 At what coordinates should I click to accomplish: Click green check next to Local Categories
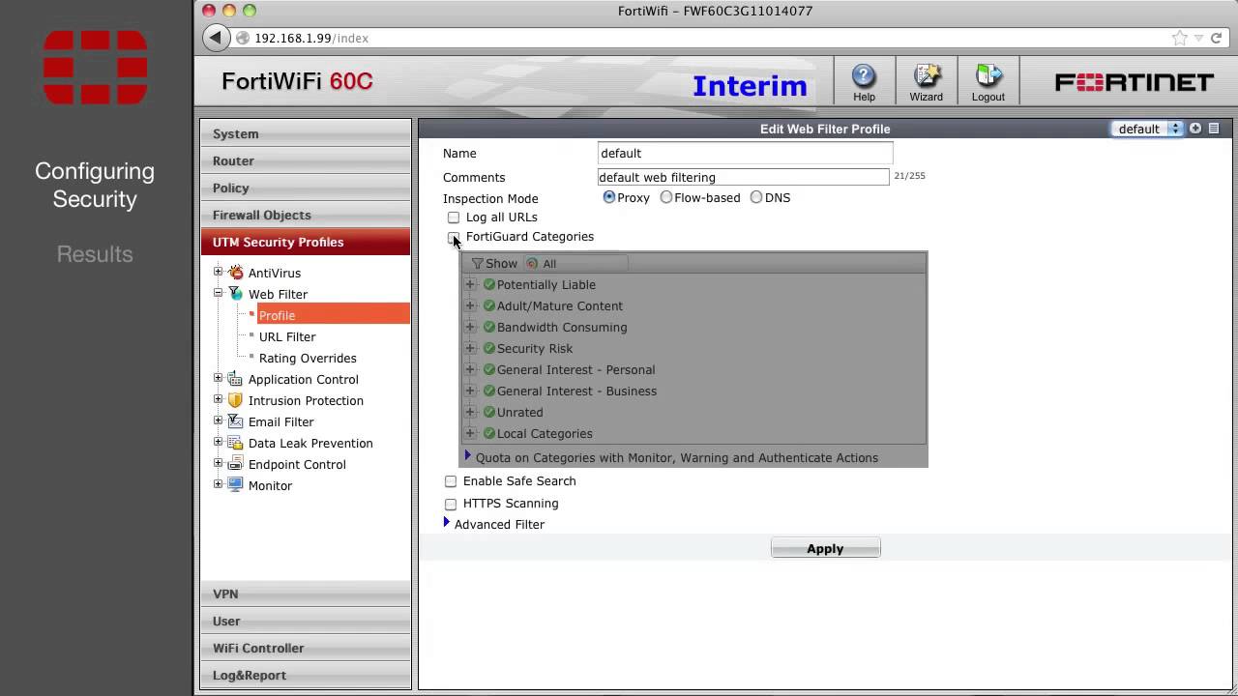489,433
